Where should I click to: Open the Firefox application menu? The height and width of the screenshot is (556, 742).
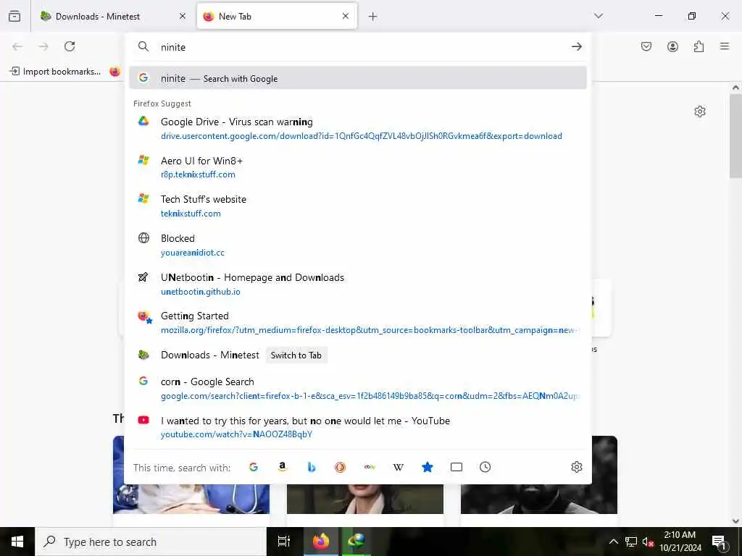[x=725, y=46]
